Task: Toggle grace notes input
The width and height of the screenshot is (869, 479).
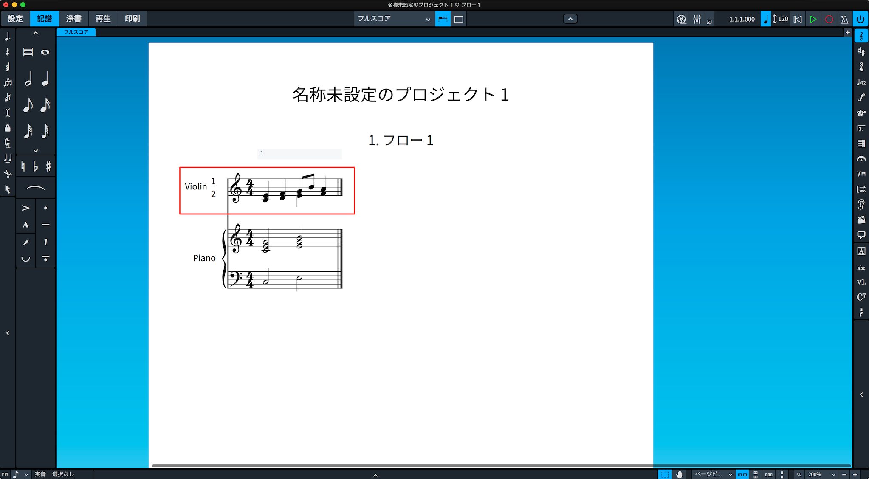Action: (8, 98)
